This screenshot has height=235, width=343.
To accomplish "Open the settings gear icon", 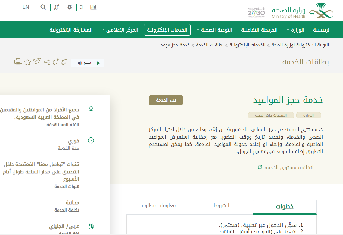I will 70,7.
